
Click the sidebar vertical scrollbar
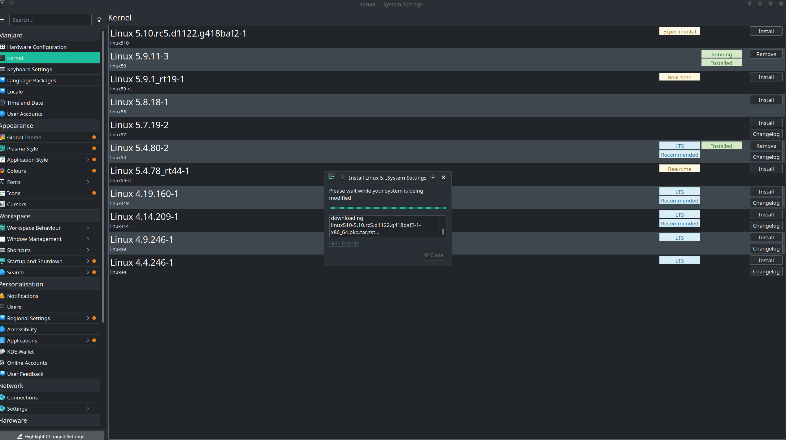pos(103,176)
